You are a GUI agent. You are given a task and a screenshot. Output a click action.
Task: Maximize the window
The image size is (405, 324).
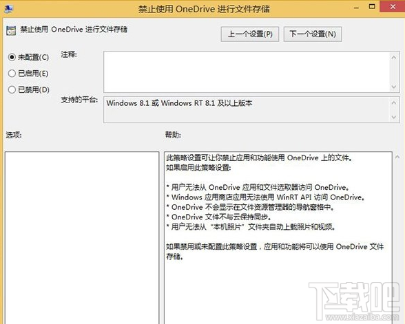coord(372,6)
